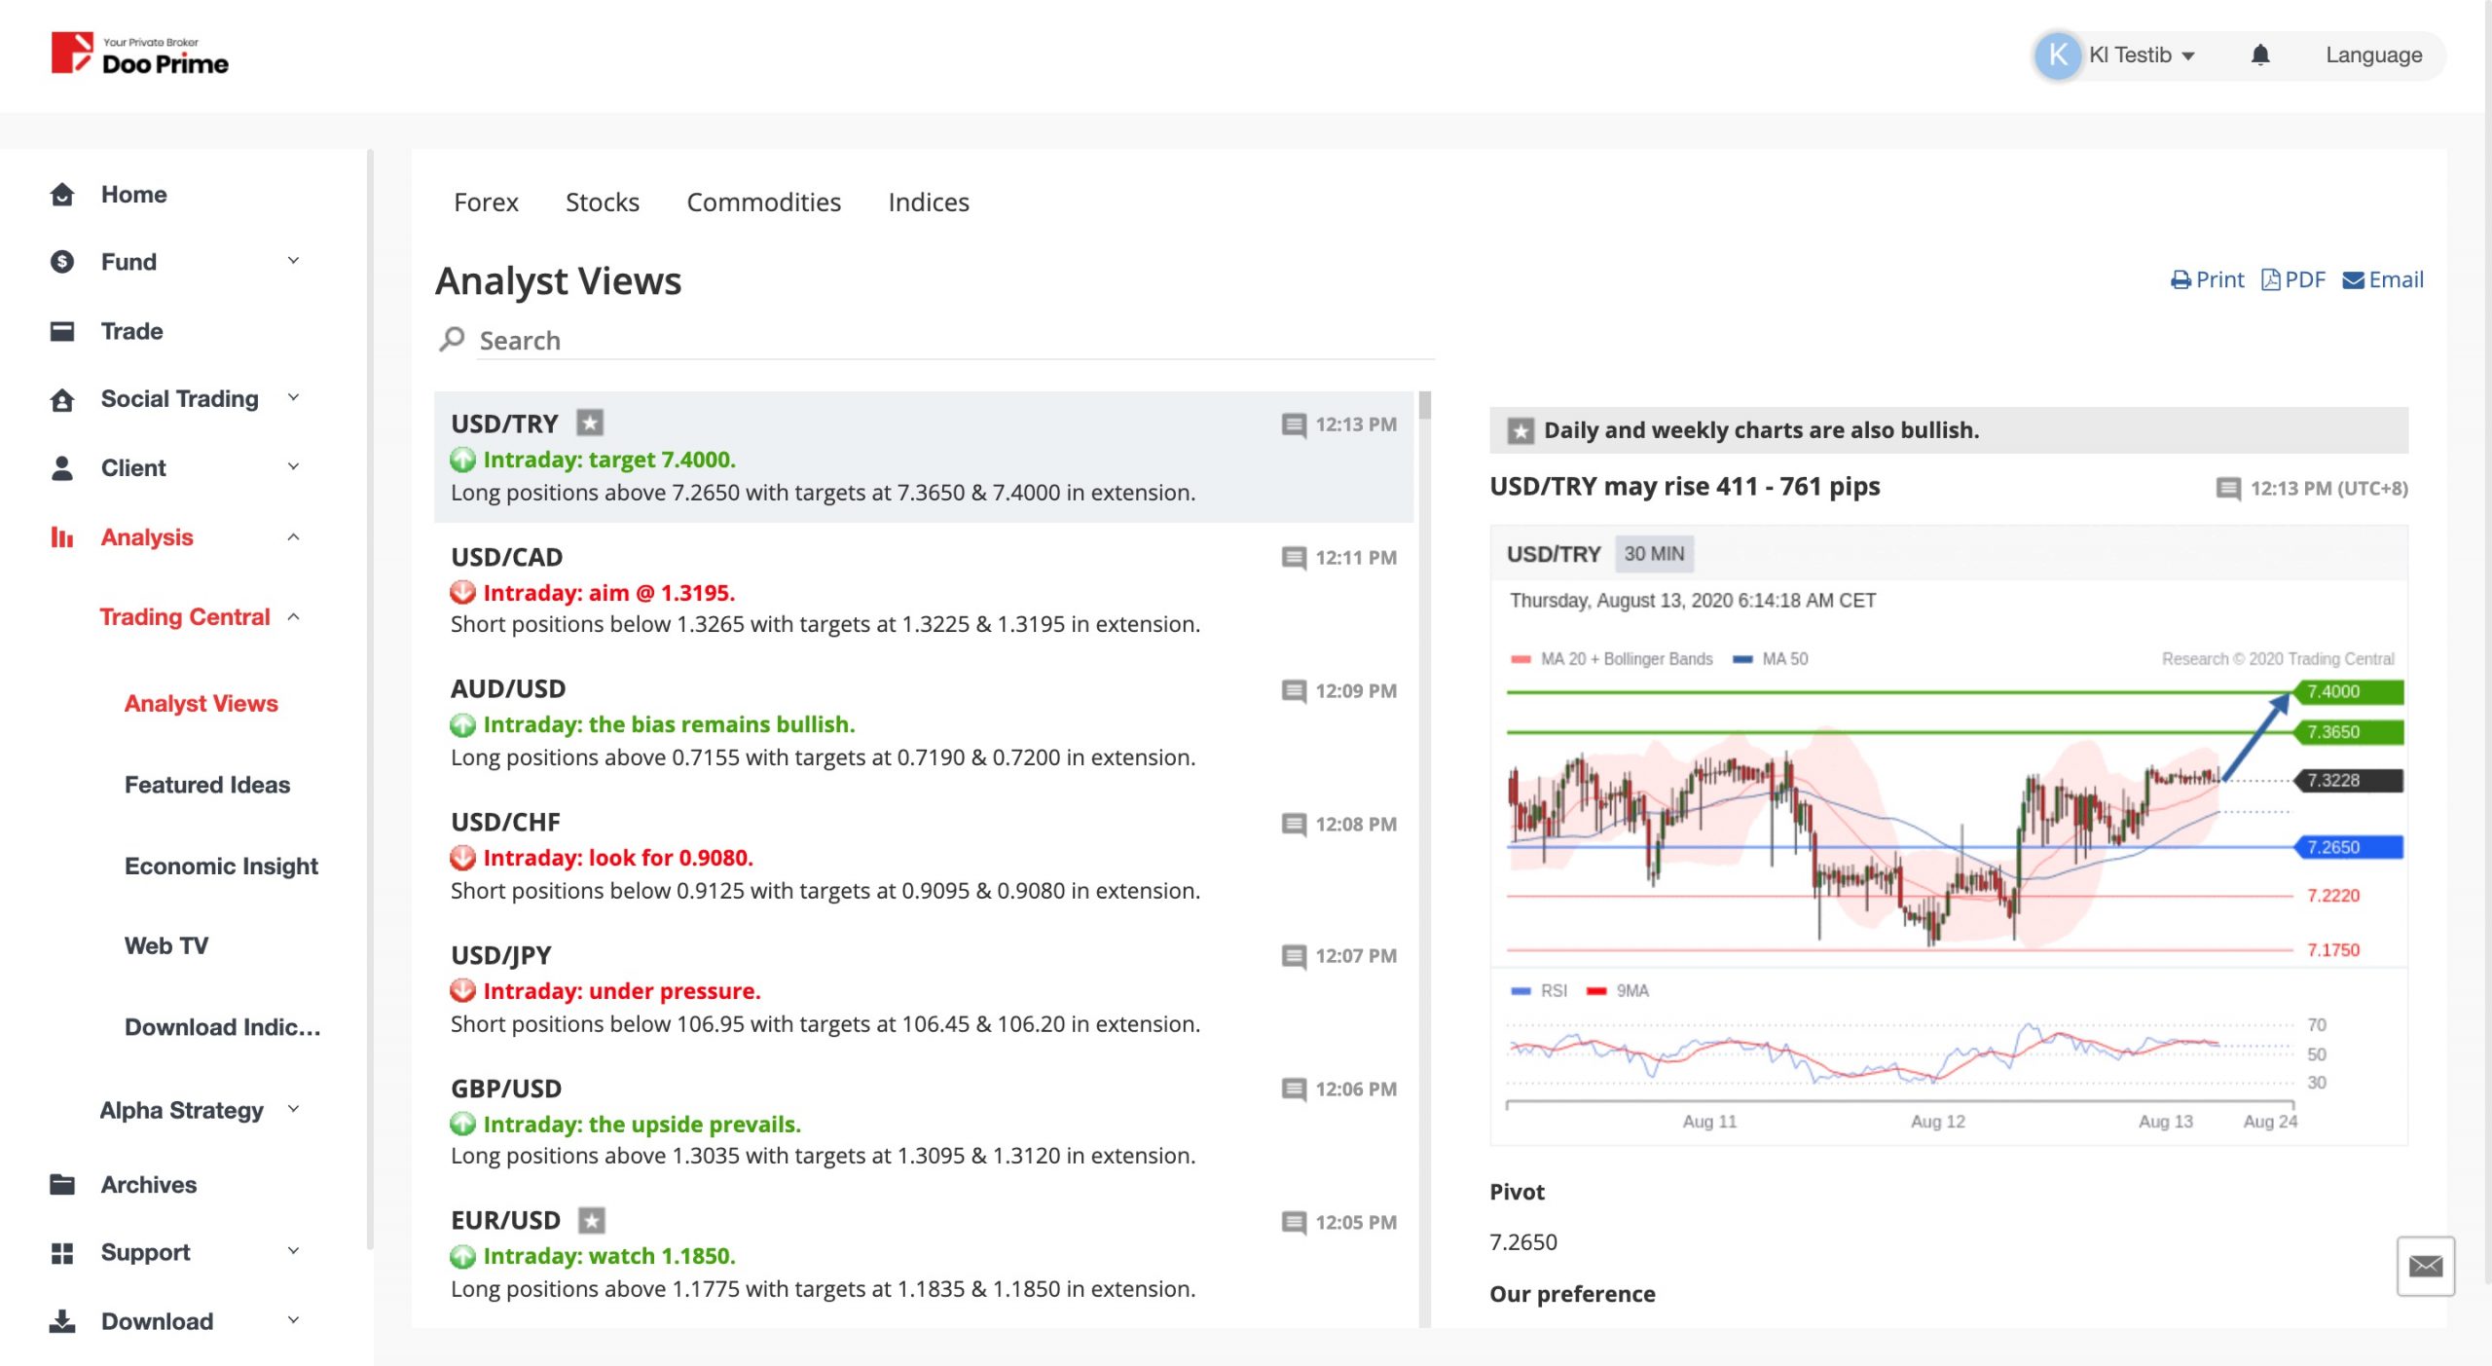The width and height of the screenshot is (2492, 1366).
Task: Open the GBP/USD analyst view
Action: pos(923,1122)
